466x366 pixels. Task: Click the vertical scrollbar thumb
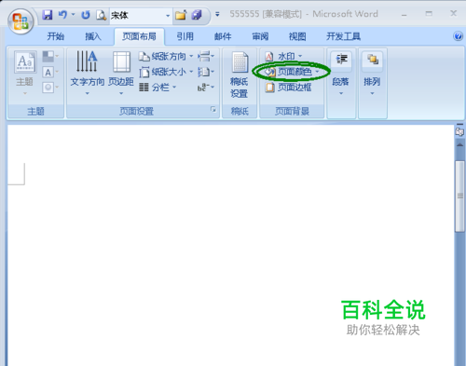point(460,197)
